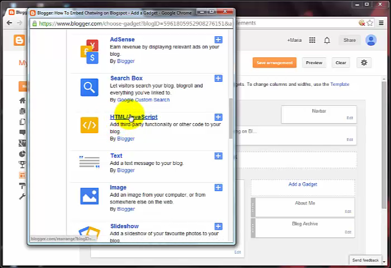Open the Search Box gadget title link
391x268 pixels.
pos(126,78)
